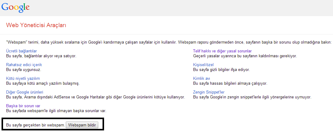Click the Google logo

coord(16,7)
